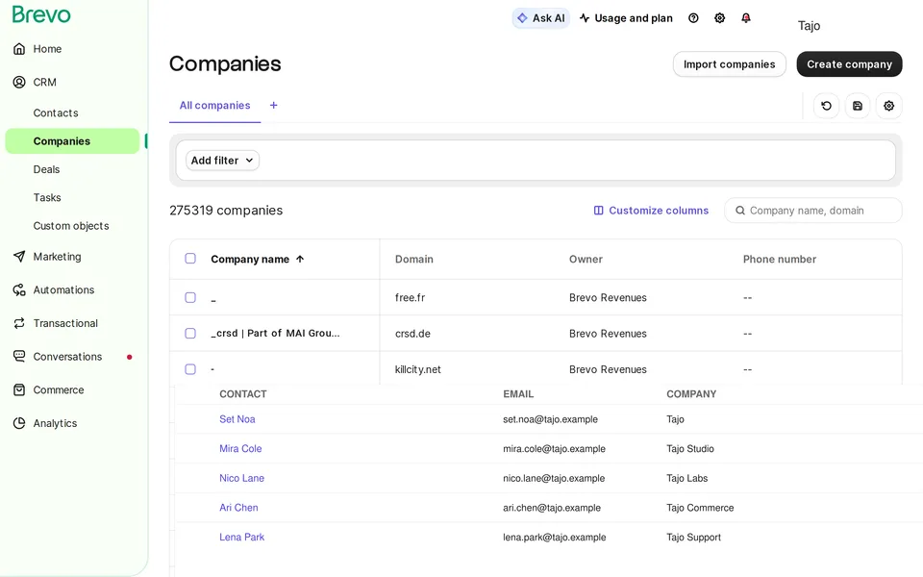Click the Tajo Commerce company cell
The image size is (923, 577).
700,508
